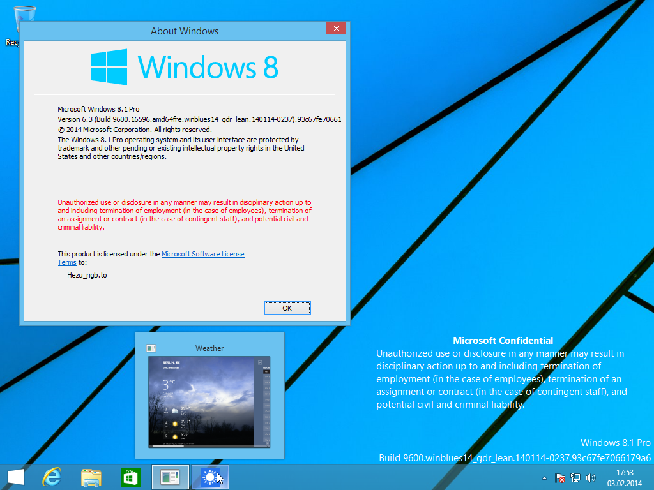Open the Start menu button
This screenshot has width=654, height=490.
pyautogui.click(x=15, y=477)
